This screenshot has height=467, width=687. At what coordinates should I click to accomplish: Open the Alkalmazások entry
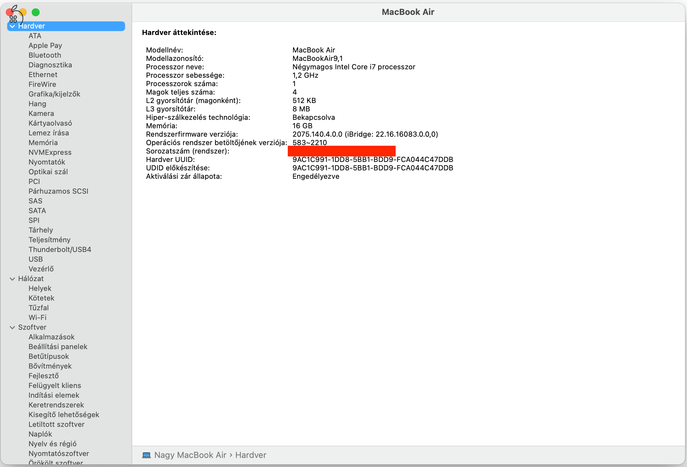tap(52, 337)
